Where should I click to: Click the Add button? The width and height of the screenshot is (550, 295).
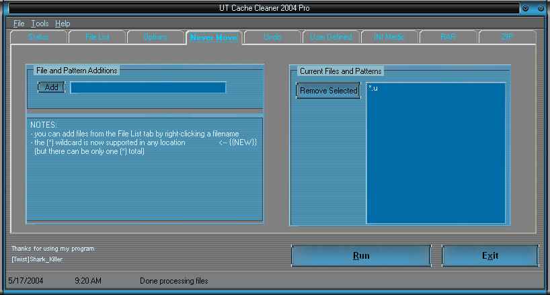(x=51, y=87)
